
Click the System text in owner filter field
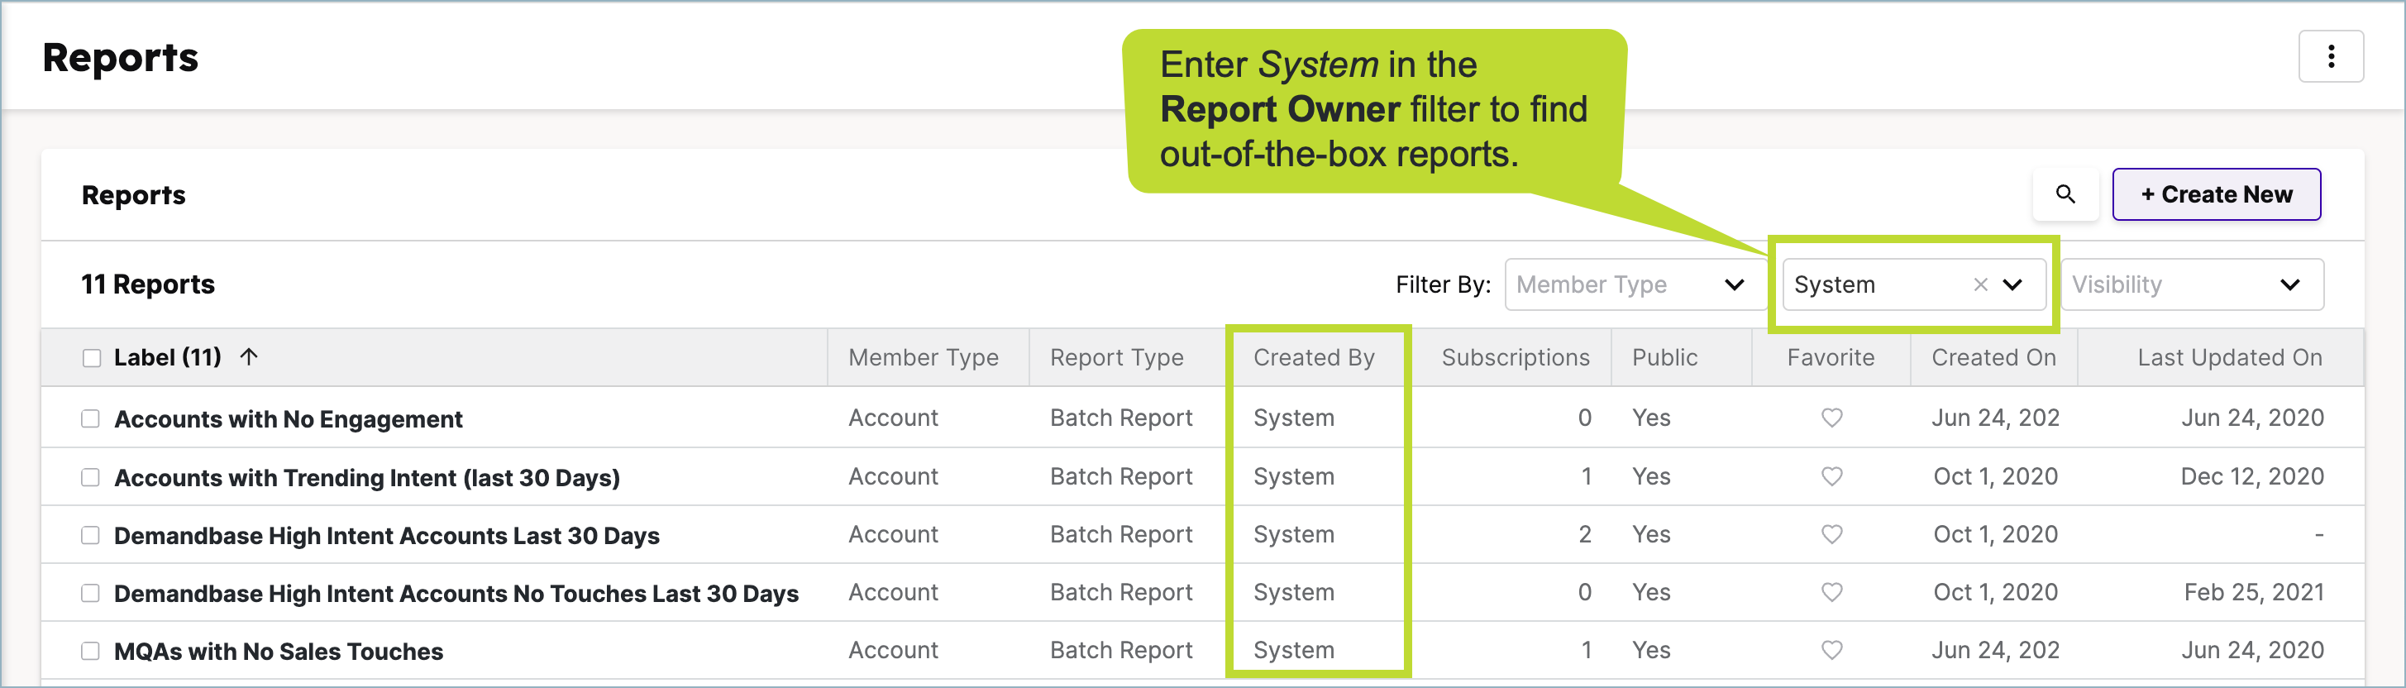pyautogui.click(x=1835, y=284)
